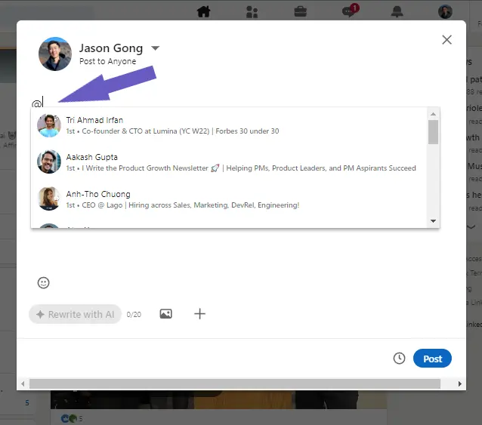Click the Post to Anyone label
482x425 pixels.
(x=107, y=61)
